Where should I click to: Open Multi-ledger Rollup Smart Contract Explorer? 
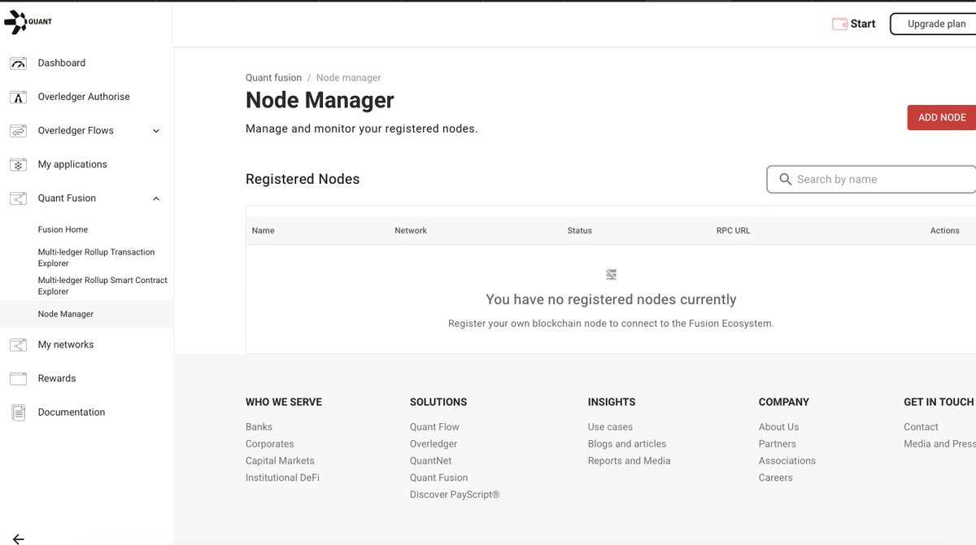pos(102,286)
